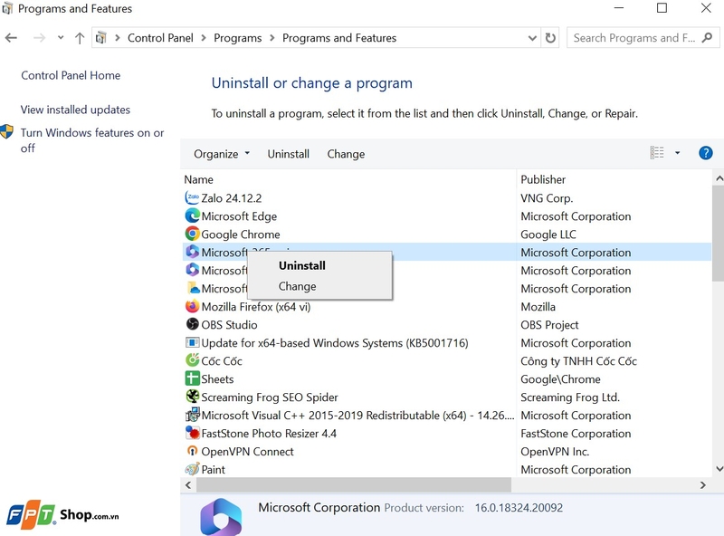Choose Change from the context menu
This screenshot has height=536, width=724.
[x=297, y=285]
